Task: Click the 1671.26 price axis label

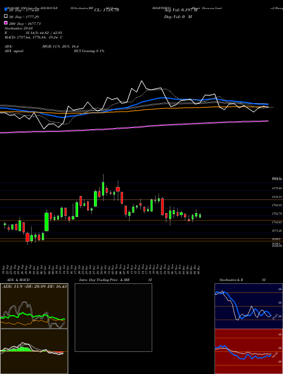Action: 277,231
